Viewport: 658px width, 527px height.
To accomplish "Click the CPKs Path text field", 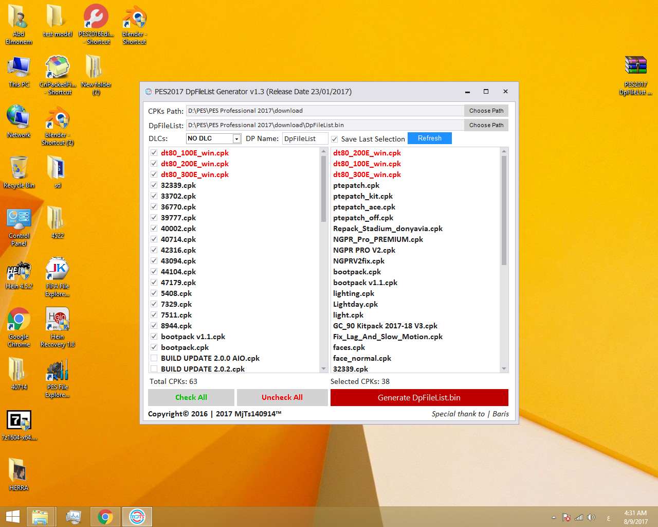I will (325, 111).
